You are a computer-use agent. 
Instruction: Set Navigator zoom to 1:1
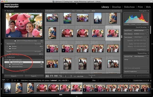click(39, 11)
